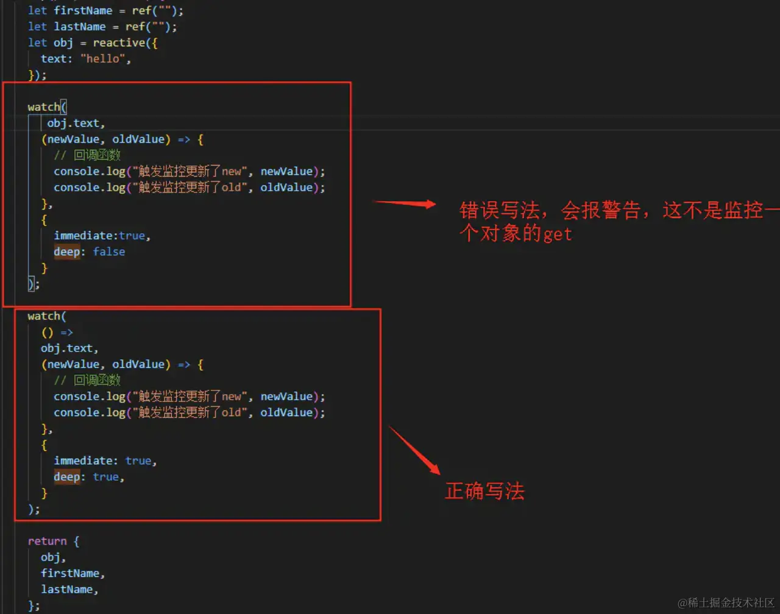Click "lastName," inside the return block
Screen dimensions: 780x614
tap(69, 589)
